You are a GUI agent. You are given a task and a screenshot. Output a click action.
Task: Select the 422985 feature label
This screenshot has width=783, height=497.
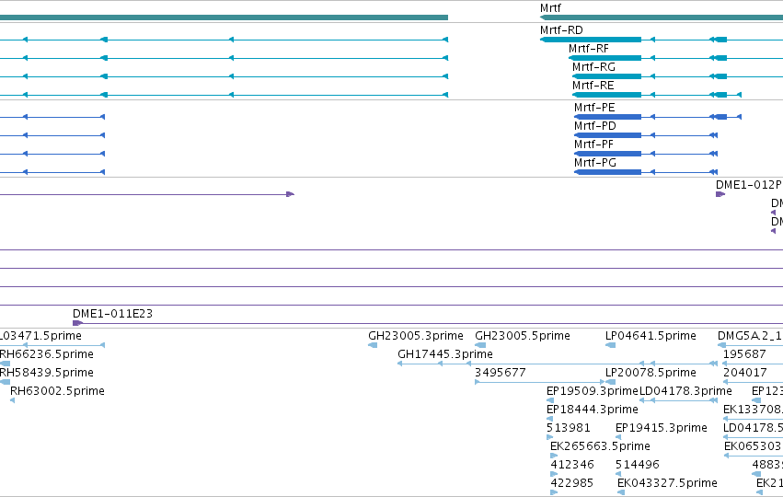pyautogui.click(x=571, y=483)
